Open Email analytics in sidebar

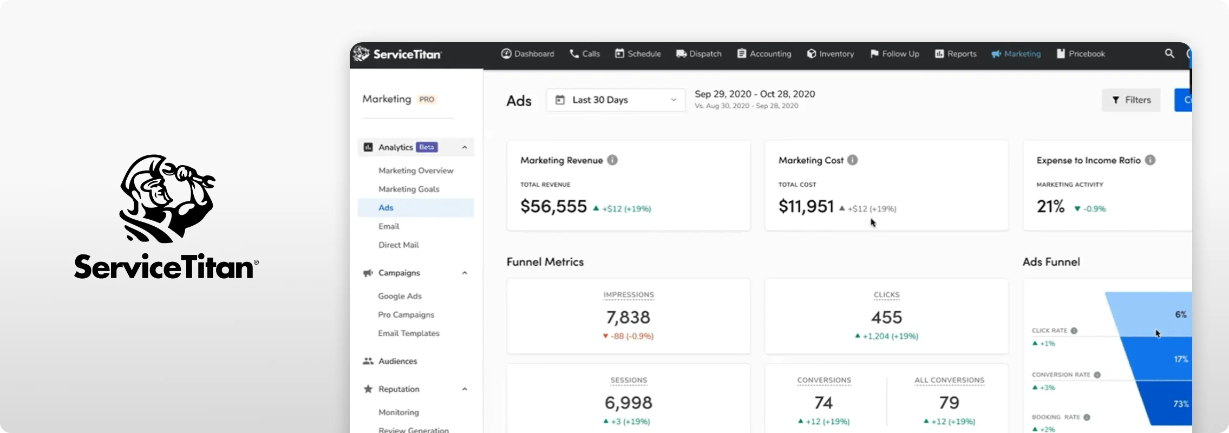pyautogui.click(x=389, y=226)
